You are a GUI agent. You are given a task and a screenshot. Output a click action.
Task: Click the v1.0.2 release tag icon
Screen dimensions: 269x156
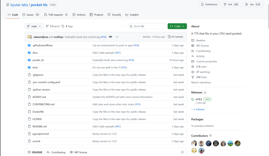click(193, 99)
